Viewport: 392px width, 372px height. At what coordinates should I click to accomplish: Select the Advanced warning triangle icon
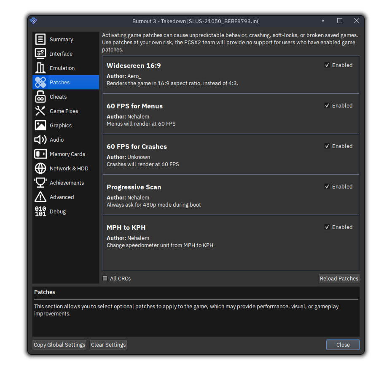(x=40, y=197)
